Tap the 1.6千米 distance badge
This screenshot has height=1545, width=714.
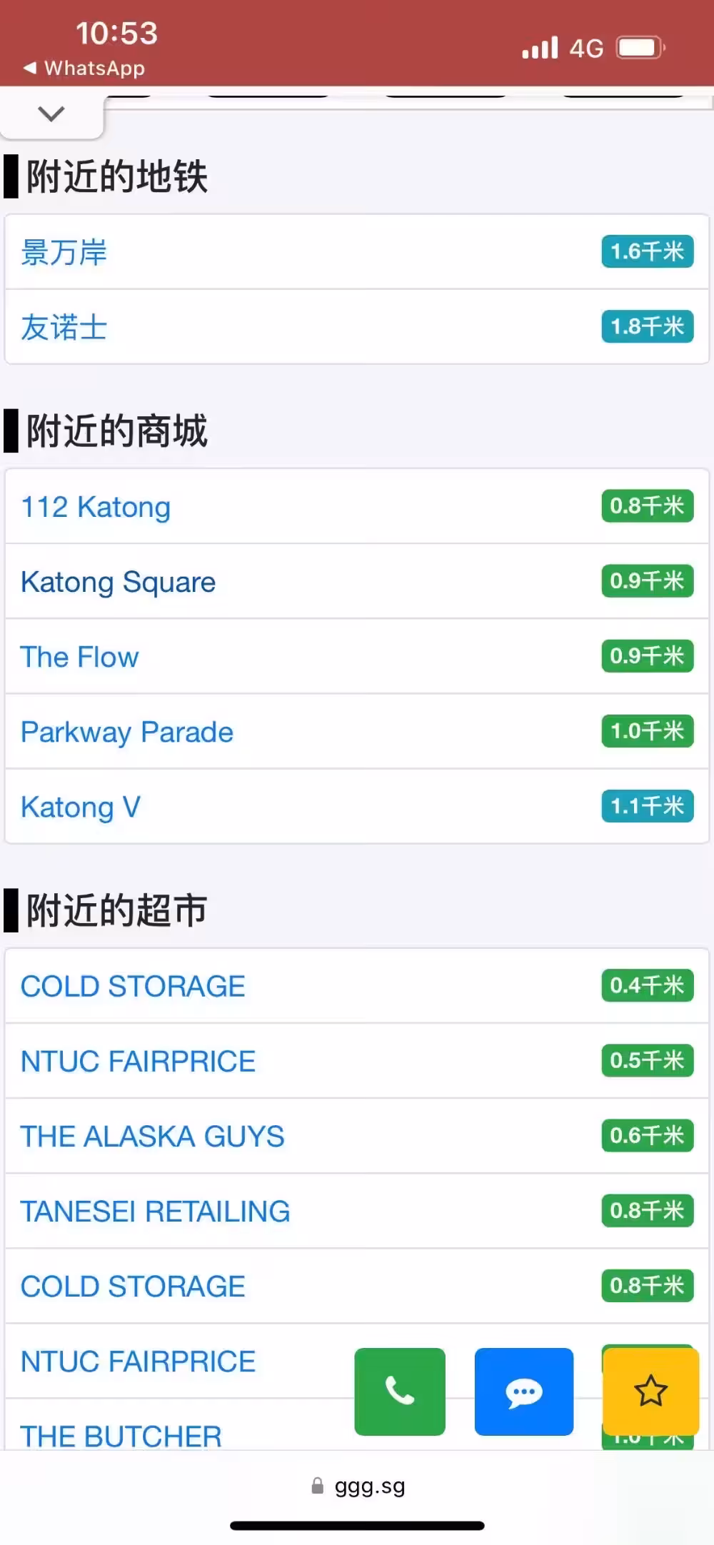click(x=647, y=252)
